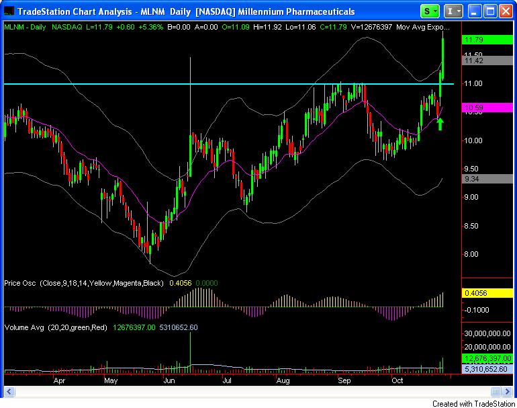Click the 'MLNM - Daily' status line text
Image resolution: width=517 pixels, height=408 pixels.
tap(25, 27)
